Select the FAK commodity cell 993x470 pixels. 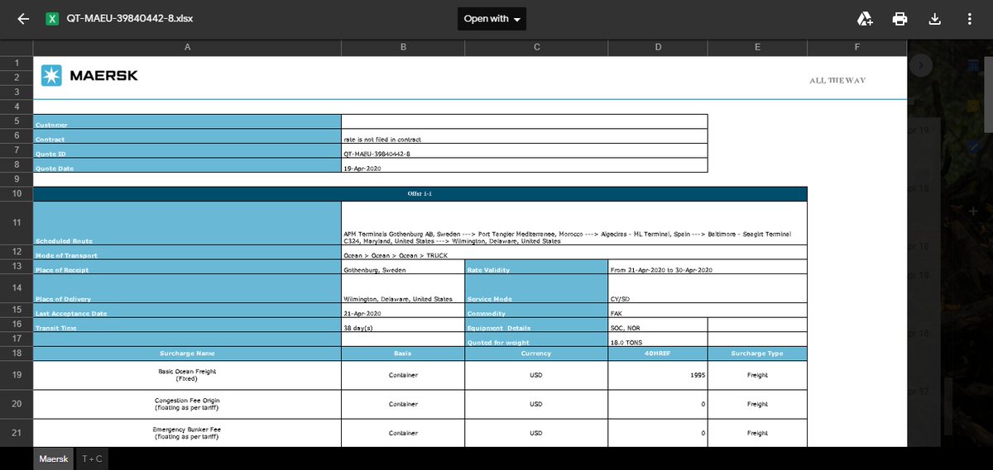[x=708, y=311]
